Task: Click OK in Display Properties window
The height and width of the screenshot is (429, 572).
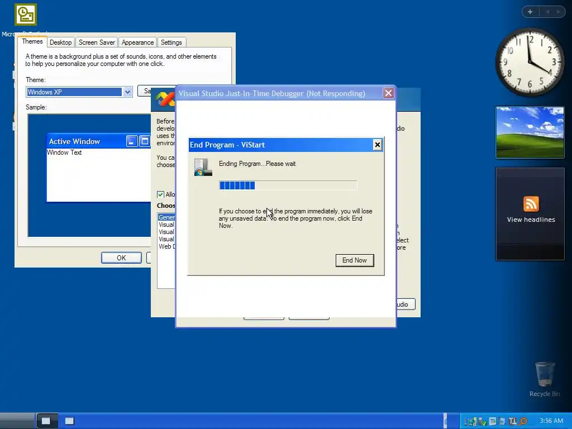Action: coord(121,258)
